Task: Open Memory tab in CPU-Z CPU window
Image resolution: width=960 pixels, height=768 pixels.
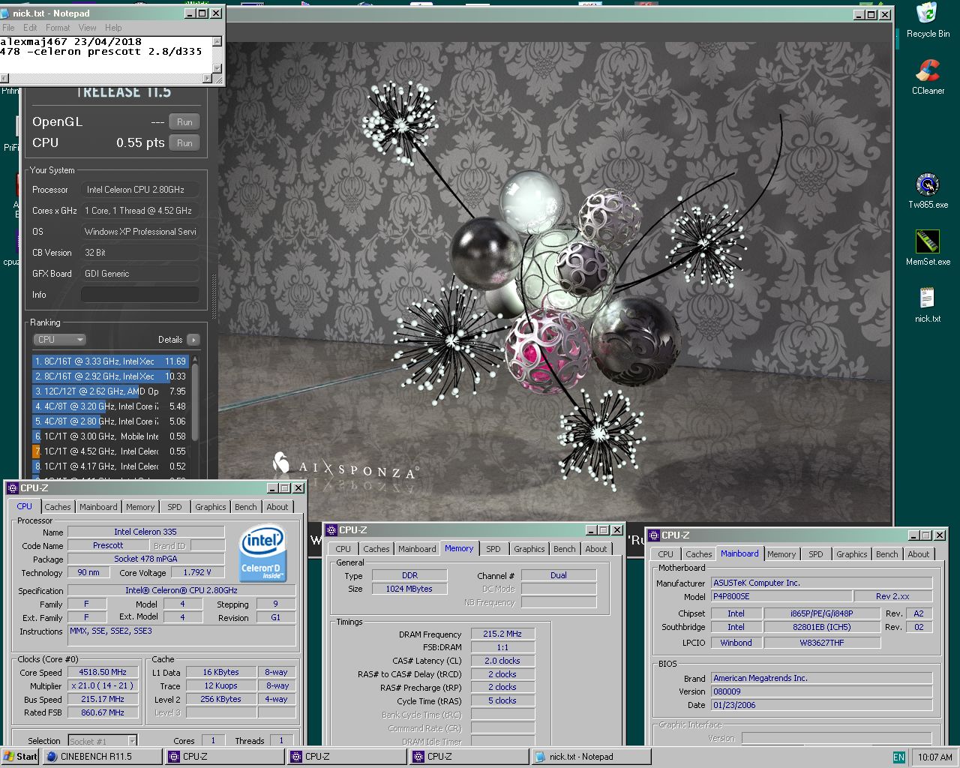Action: click(140, 507)
